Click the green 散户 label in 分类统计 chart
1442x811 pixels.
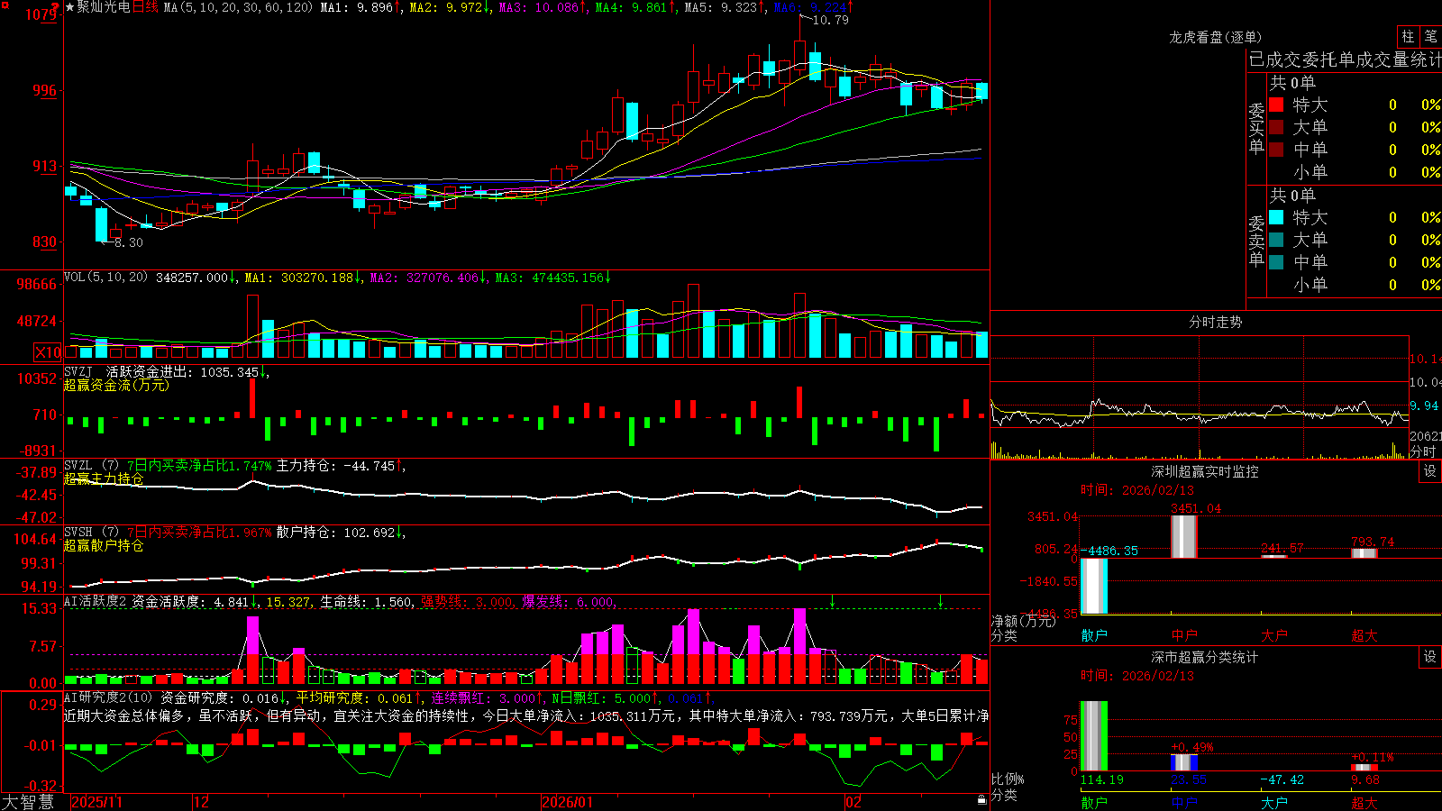(x=1094, y=802)
